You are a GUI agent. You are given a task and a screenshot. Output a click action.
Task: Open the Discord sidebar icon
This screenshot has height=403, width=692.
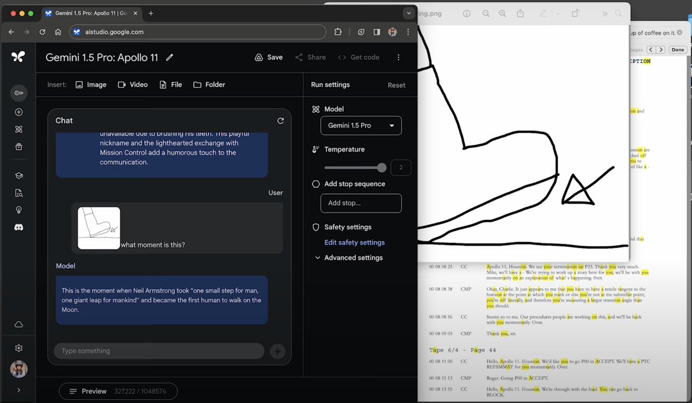point(18,228)
